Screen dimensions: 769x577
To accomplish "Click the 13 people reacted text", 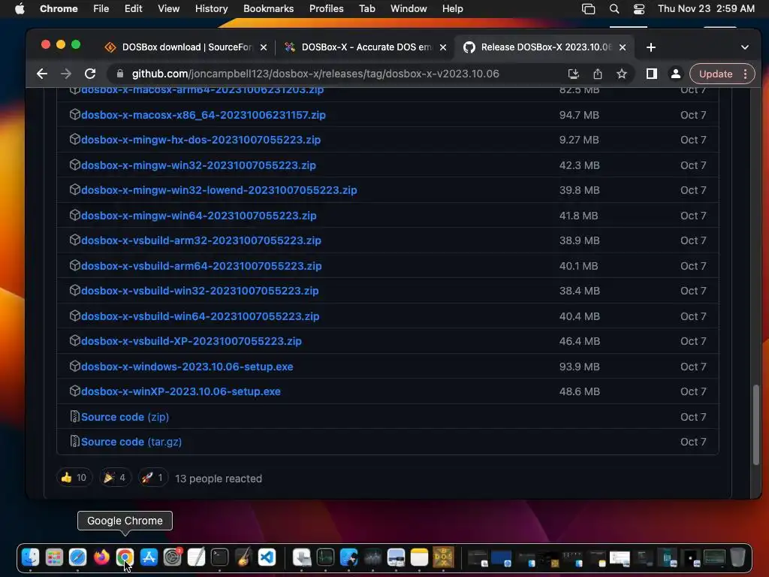I will [219, 479].
